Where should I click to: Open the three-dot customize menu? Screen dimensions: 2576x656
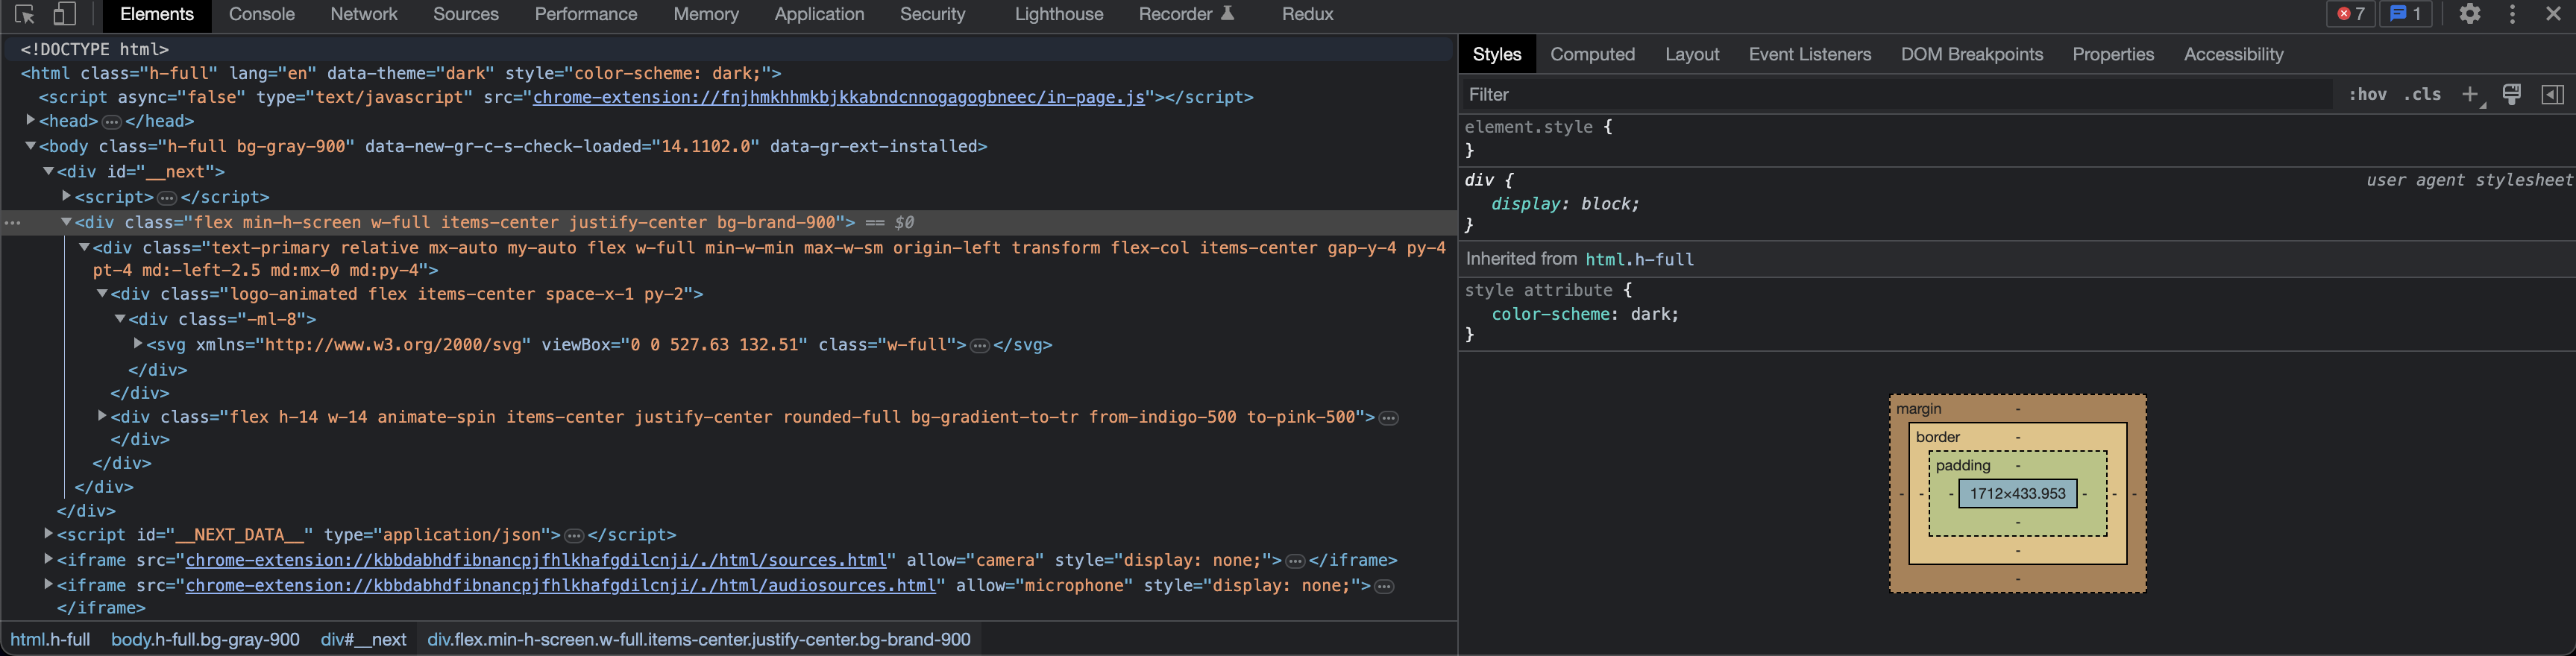[2512, 14]
